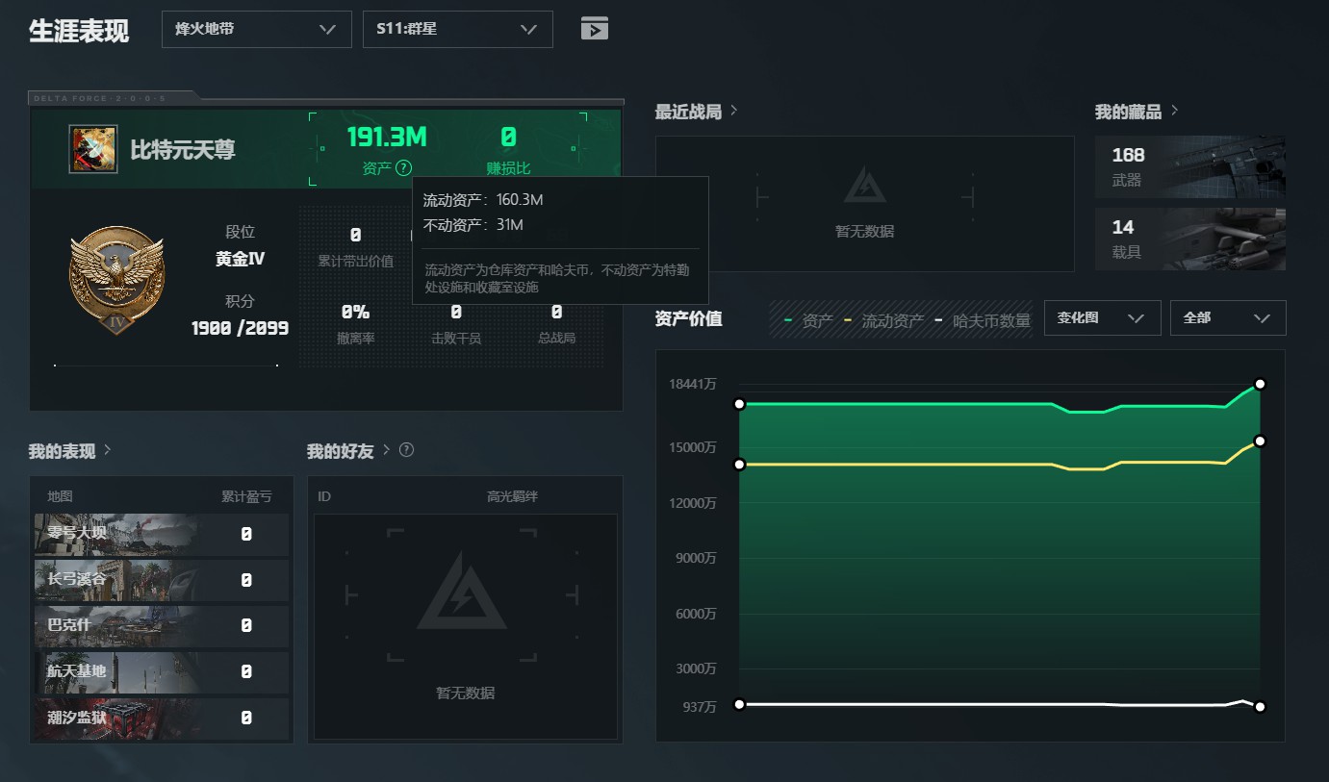Click the 撤离率 0% stat
Screen dimensions: 1329x782
point(355,324)
